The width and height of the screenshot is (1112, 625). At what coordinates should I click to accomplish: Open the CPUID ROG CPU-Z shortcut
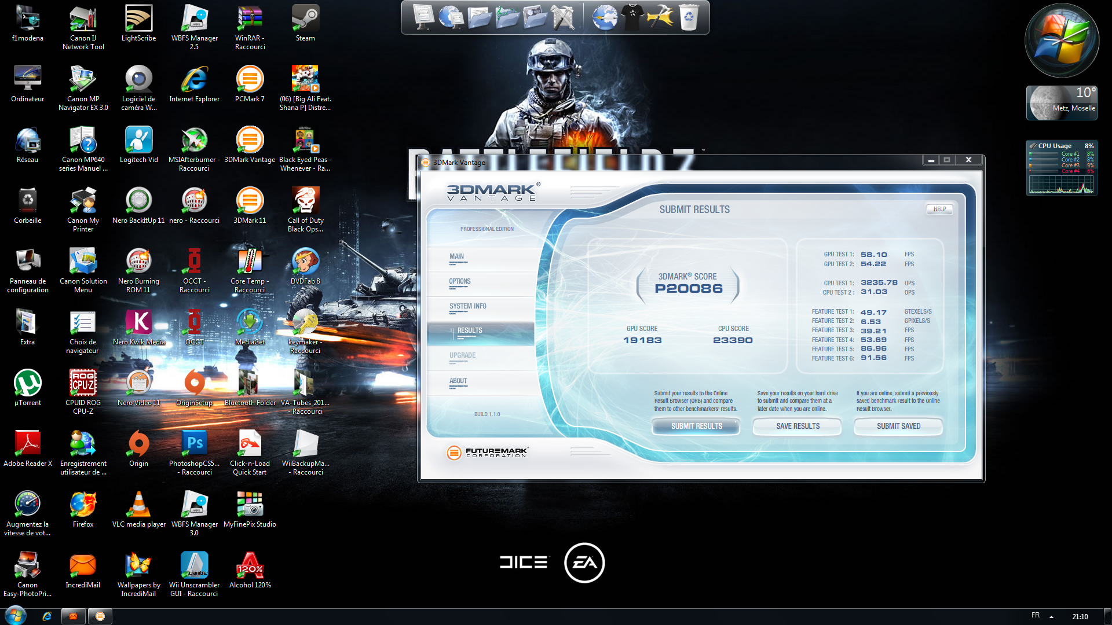[83, 383]
